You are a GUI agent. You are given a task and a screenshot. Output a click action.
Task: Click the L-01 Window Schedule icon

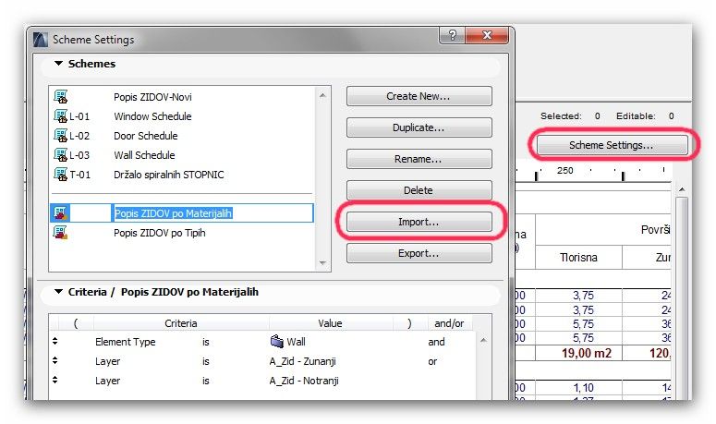tap(60, 115)
